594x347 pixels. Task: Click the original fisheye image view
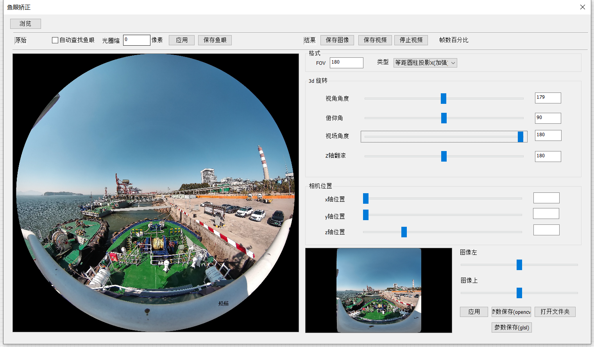pos(156,193)
